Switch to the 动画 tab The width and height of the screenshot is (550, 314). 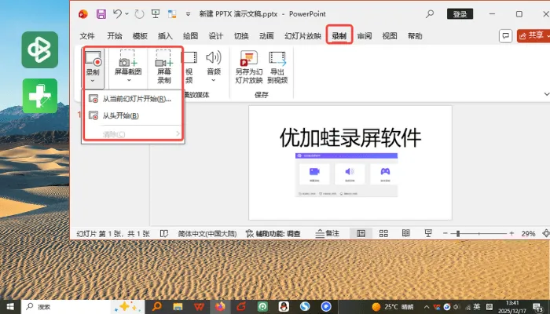coord(266,36)
